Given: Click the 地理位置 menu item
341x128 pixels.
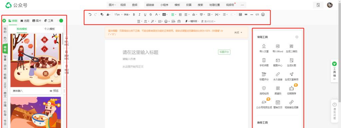Looking at the screenshot, I should point(215,5).
